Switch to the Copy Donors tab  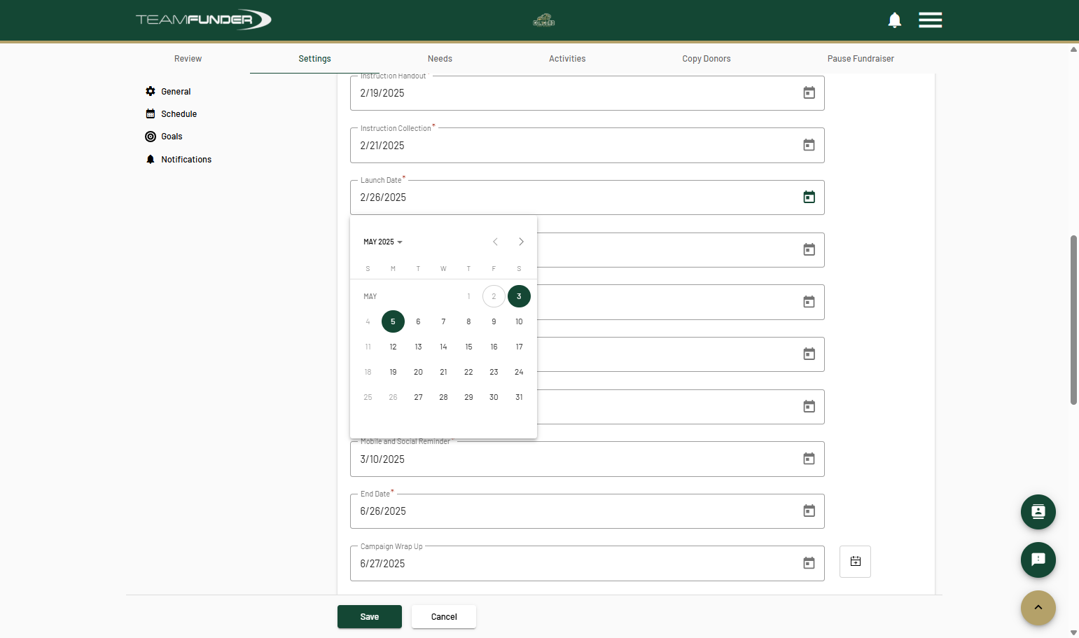pos(706,59)
